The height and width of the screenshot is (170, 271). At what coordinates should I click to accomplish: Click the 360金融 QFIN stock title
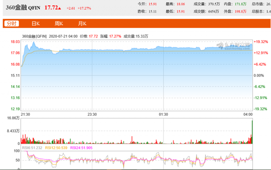pyautogui.click(x=23, y=7)
